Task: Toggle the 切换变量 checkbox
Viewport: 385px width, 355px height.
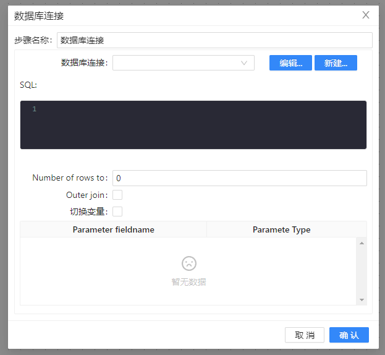Action: pyautogui.click(x=117, y=212)
